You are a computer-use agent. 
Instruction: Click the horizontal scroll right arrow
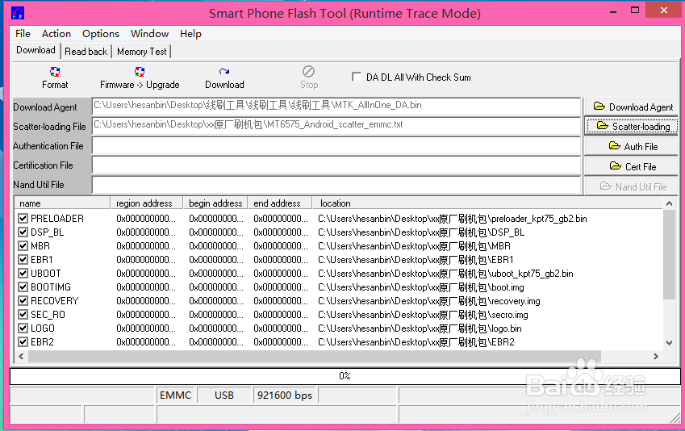656,356
